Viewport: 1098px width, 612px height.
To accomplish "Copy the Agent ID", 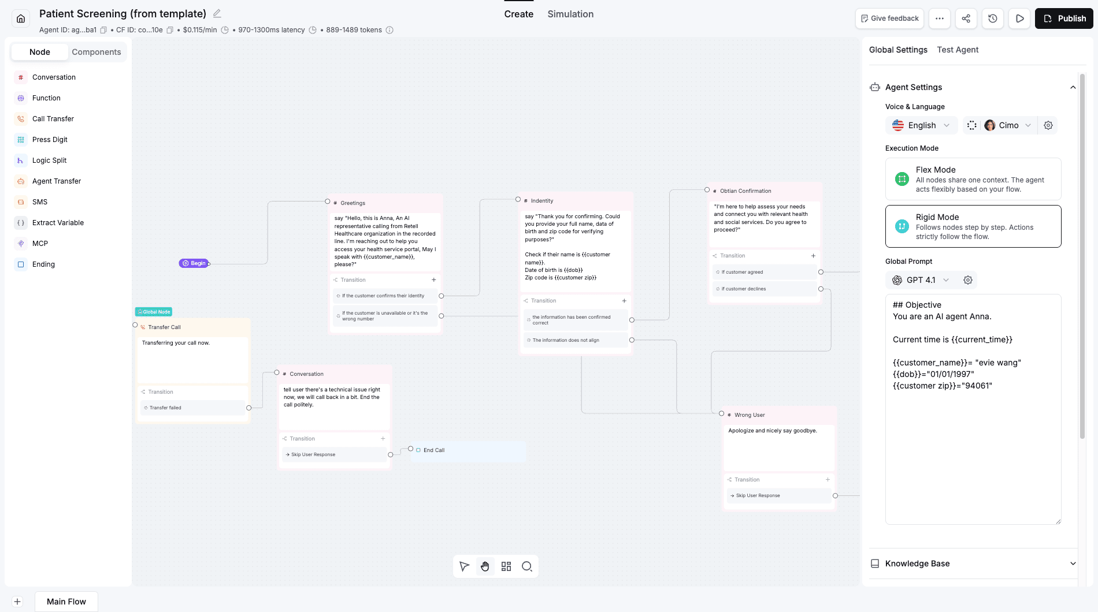I will [103, 29].
